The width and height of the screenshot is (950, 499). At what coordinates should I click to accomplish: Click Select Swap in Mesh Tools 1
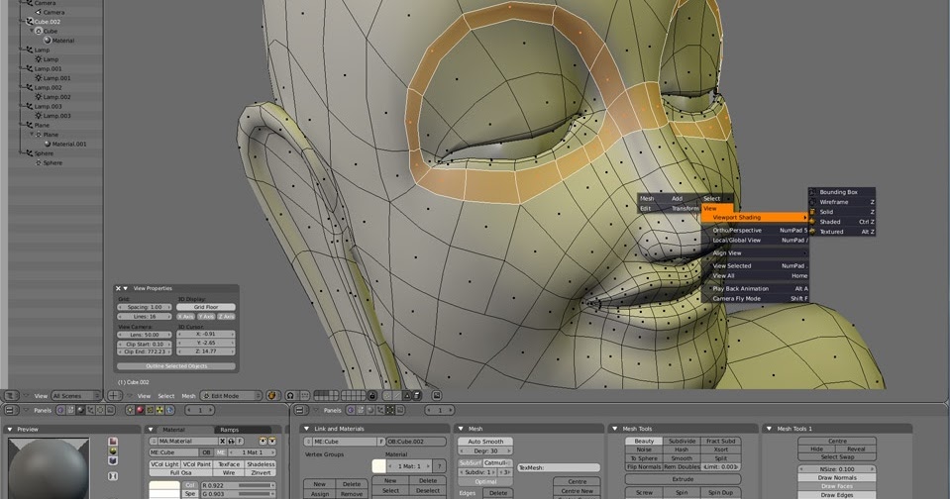837,457
